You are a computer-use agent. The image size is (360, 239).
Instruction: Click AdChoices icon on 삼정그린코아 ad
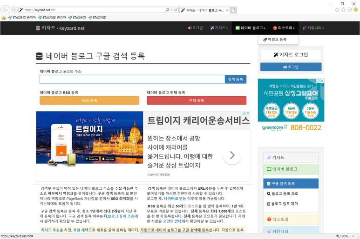pyautogui.click(x=318, y=81)
